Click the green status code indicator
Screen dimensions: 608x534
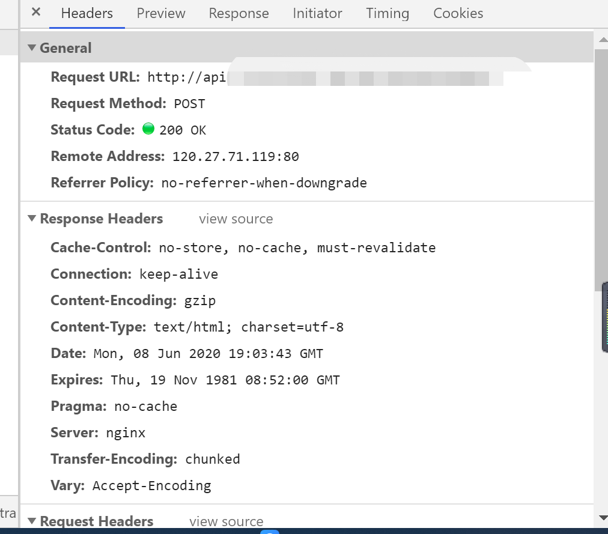148,129
